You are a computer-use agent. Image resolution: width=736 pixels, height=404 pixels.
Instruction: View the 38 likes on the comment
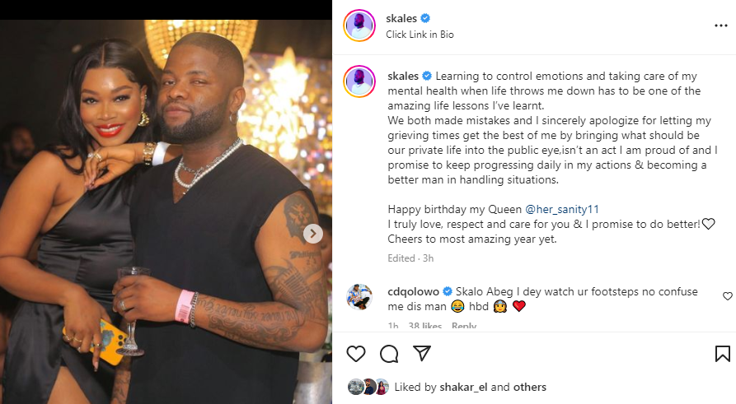pyautogui.click(x=424, y=326)
